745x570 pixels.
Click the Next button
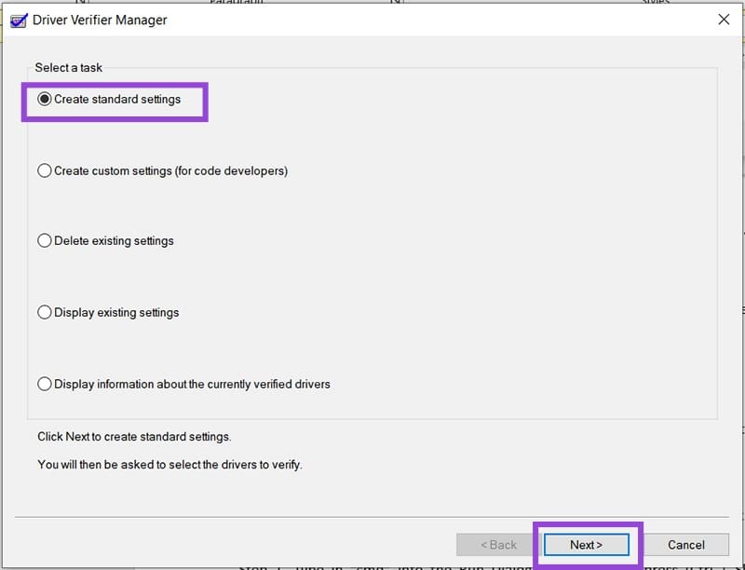click(x=586, y=545)
